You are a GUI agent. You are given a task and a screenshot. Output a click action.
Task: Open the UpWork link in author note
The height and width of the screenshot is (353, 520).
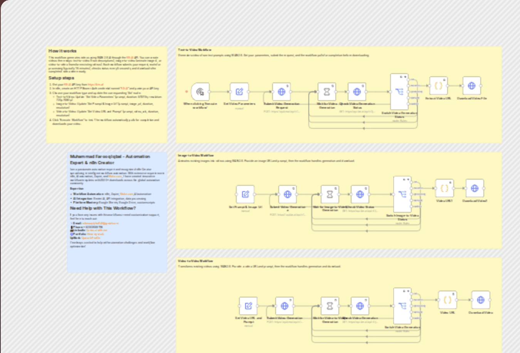[91, 238]
